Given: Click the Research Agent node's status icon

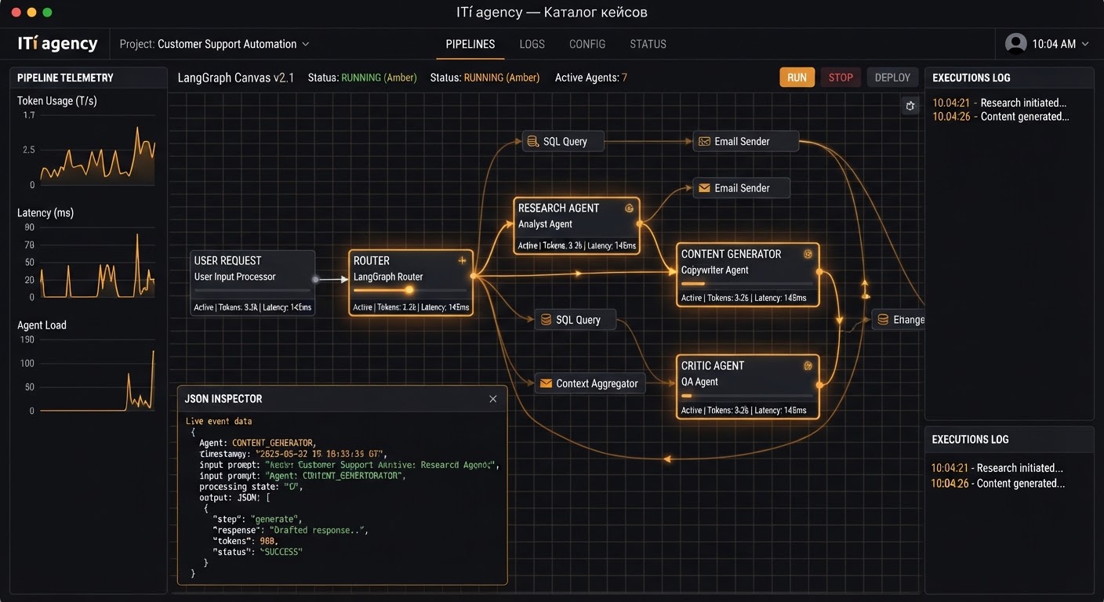Looking at the screenshot, I should (629, 209).
